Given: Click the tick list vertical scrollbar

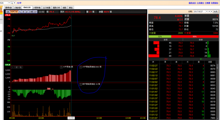Looking at the screenshot, I should click(217, 92).
